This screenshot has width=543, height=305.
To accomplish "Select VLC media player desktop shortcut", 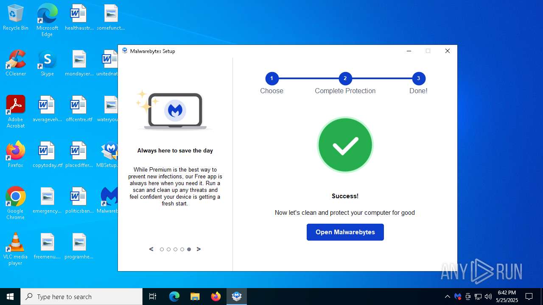I will click(16, 249).
